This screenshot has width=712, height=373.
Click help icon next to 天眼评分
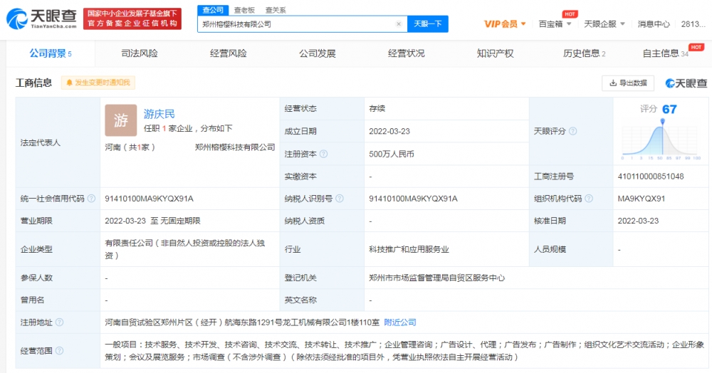point(573,131)
